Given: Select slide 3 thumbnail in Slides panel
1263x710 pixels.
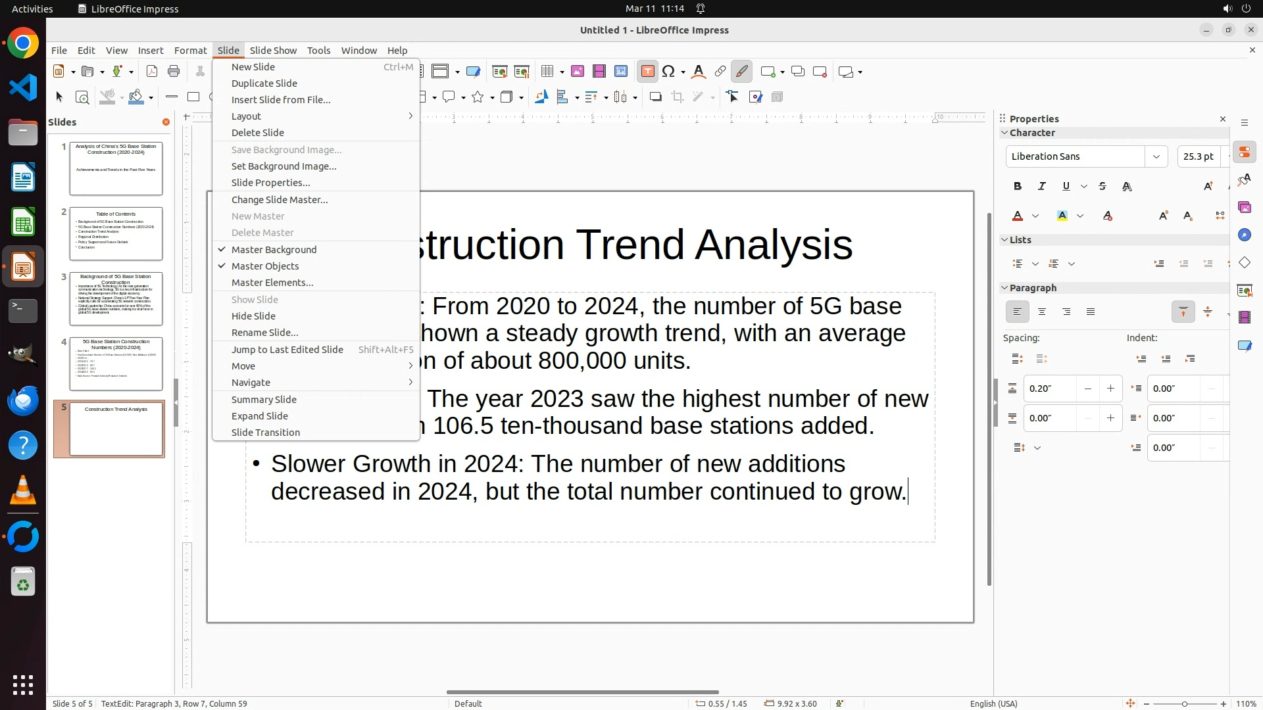Looking at the screenshot, I should [x=116, y=299].
